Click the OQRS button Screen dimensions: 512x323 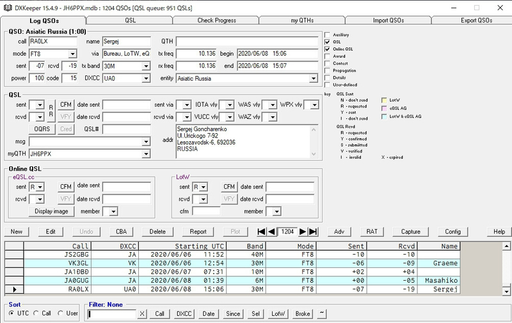(x=42, y=129)
